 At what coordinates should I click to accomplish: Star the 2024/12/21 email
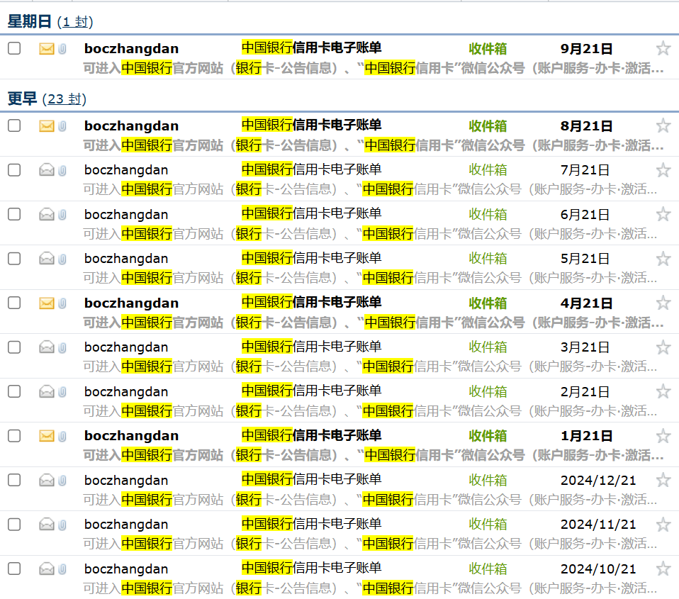click(x=663, y=480)
